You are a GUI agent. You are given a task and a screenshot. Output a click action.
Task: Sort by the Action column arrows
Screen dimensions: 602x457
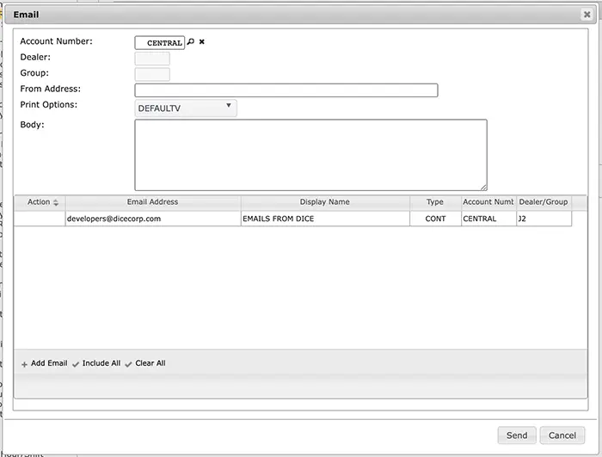point(56,202)
